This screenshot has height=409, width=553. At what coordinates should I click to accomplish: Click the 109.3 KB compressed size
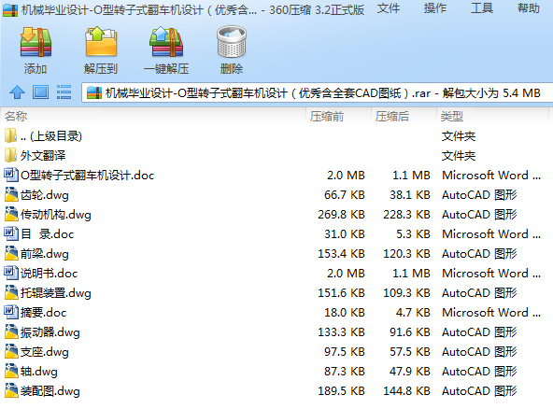pyautogui.click(x=406, y=293)
